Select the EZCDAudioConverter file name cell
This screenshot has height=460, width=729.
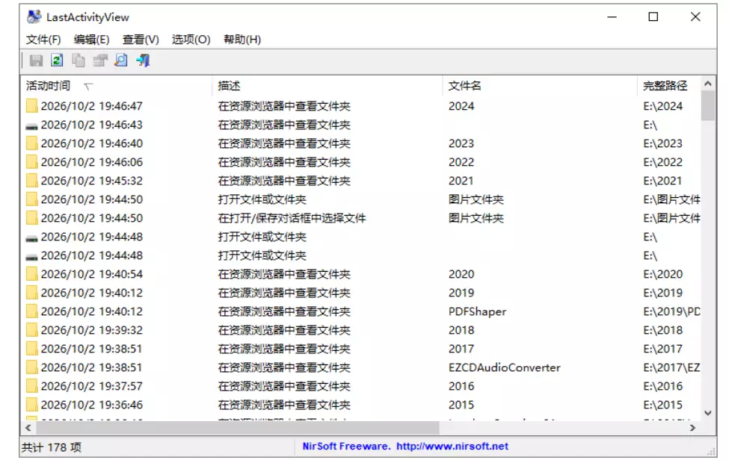505,367
